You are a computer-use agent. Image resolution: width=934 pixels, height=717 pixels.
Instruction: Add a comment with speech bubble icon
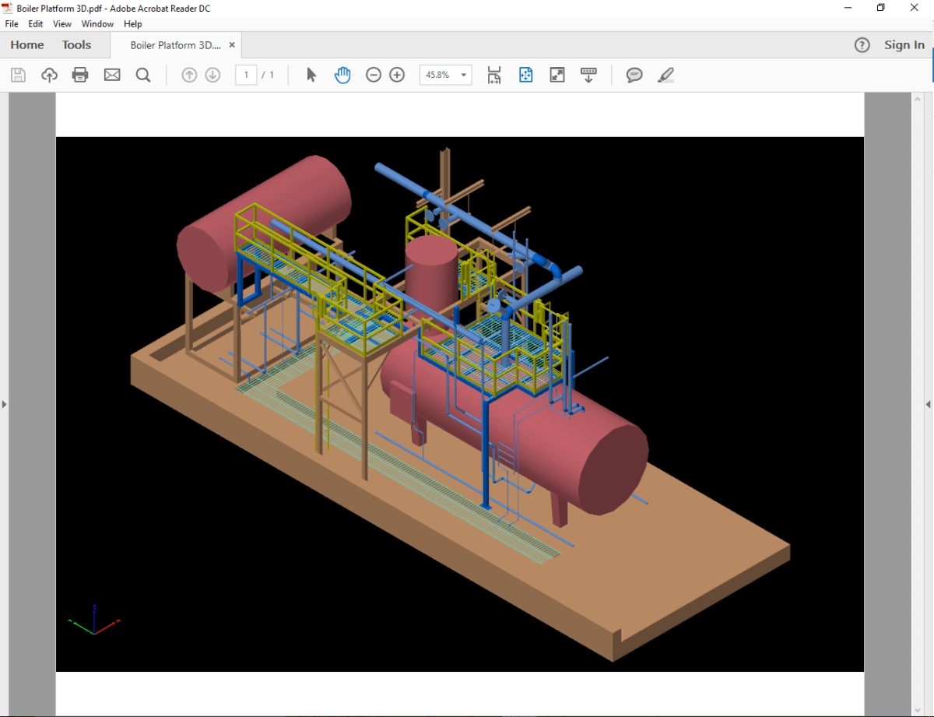click(634, 75)
